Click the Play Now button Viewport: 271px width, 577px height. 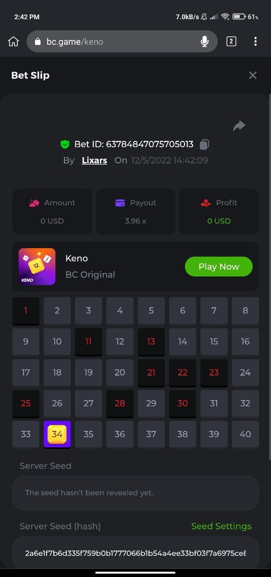219,266
